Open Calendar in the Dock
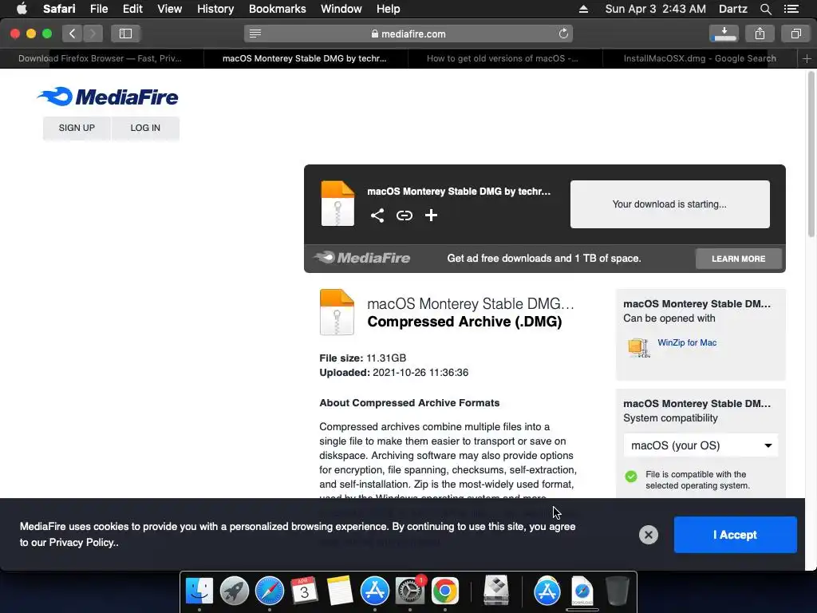The image size is (817, 613). (304, 591)
